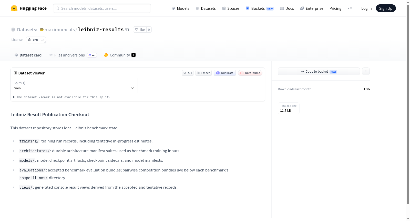Image resolution: width=410 pixels, height=221 pixels.
Task: Open the Buckets menu item
Action: (x=260, y=8)
